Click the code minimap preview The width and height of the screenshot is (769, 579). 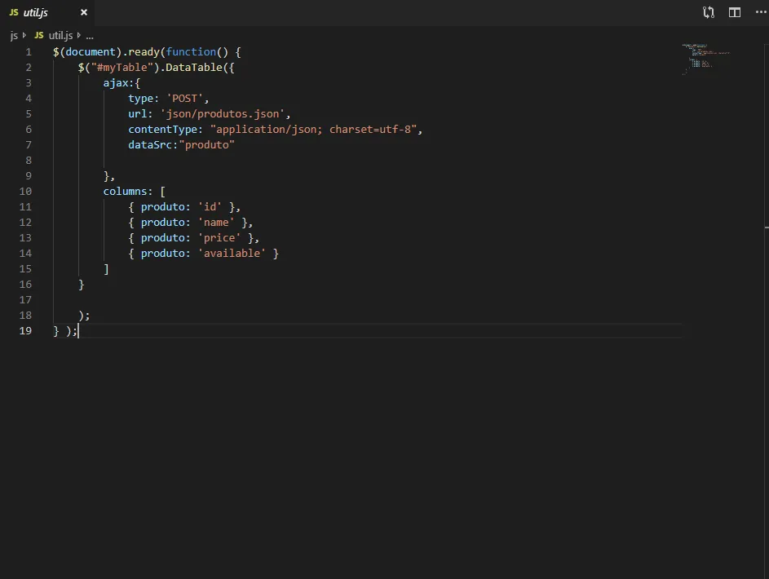(705, 60)
